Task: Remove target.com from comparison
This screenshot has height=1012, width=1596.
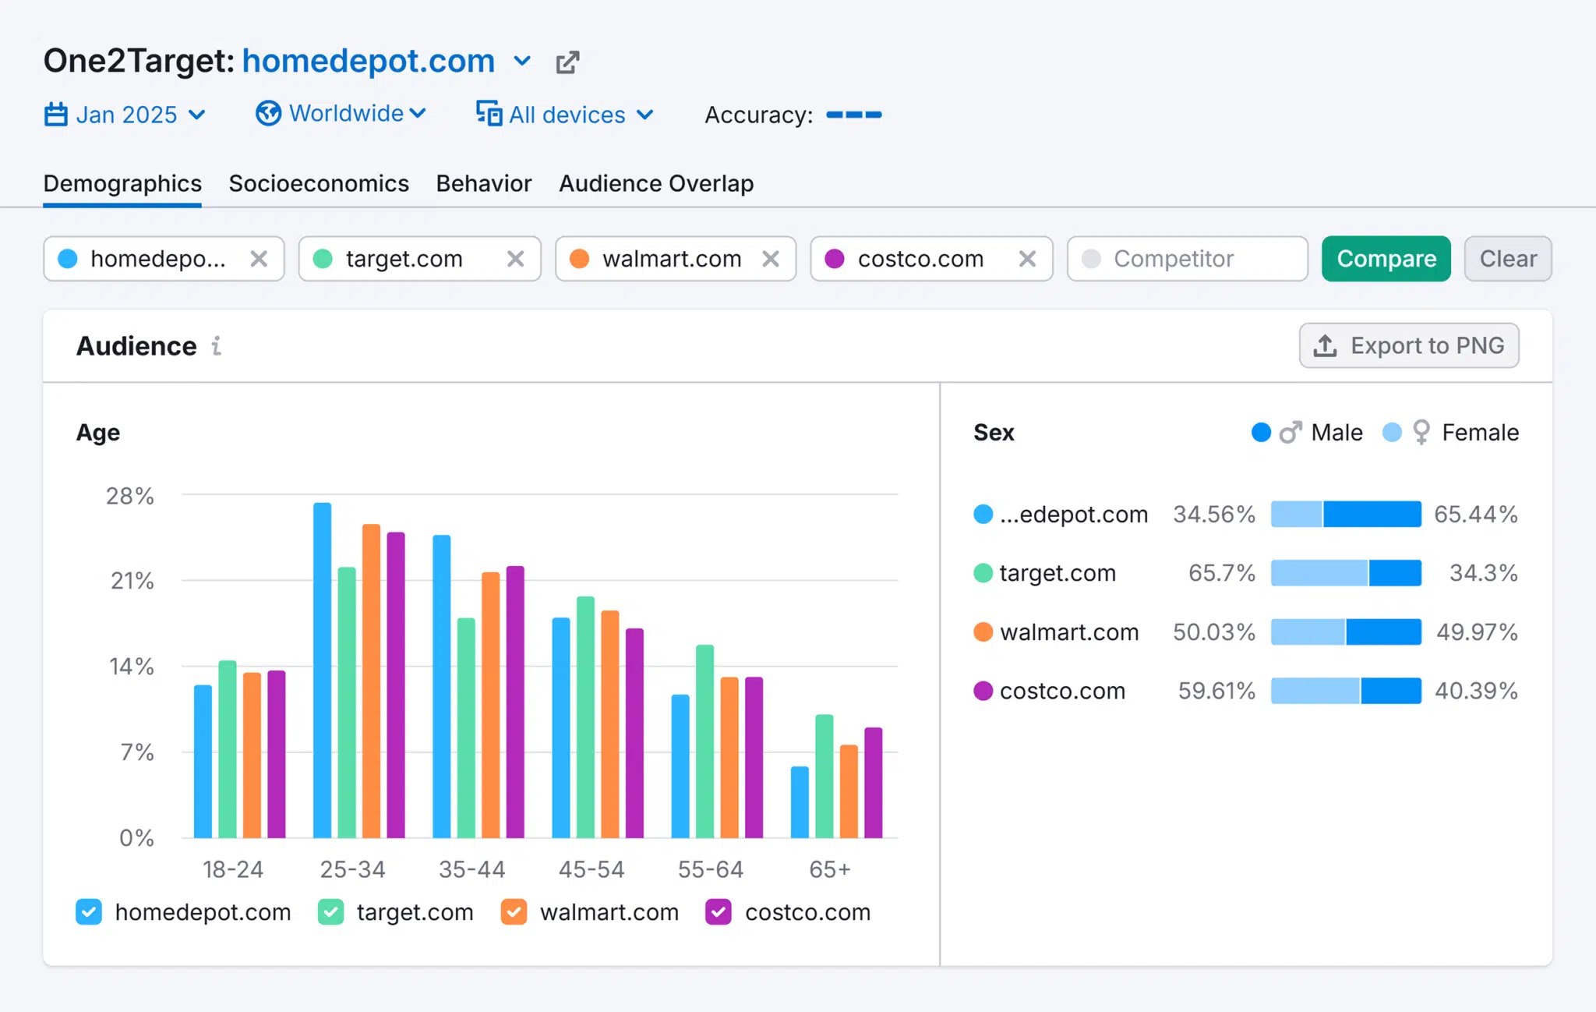Action: pyautogui.click(x=515, y=259)
